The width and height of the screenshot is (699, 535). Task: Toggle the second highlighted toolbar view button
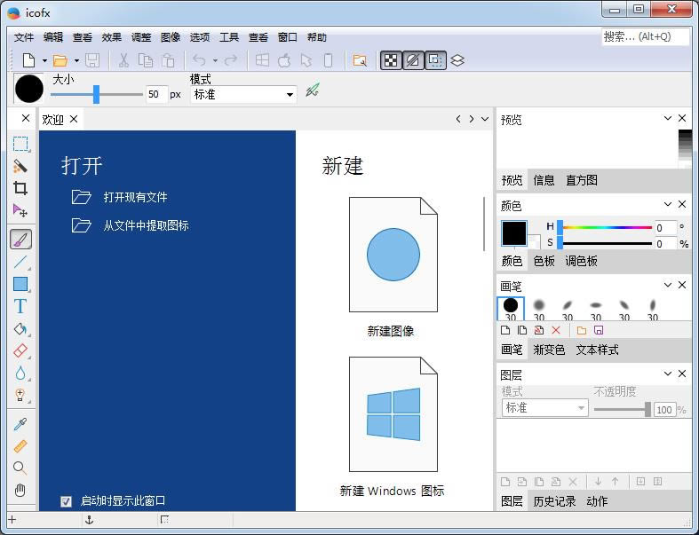click(x=413, y=60)
